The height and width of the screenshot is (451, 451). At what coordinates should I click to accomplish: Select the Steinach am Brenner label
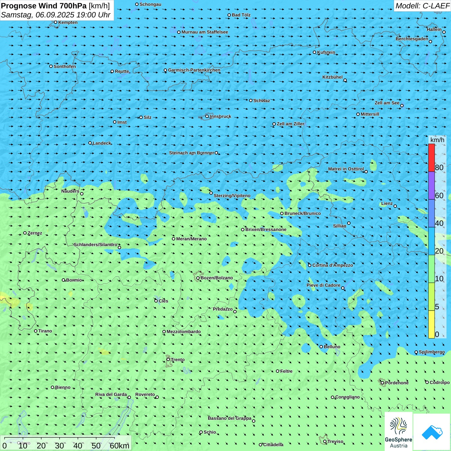tap(192, 153)
